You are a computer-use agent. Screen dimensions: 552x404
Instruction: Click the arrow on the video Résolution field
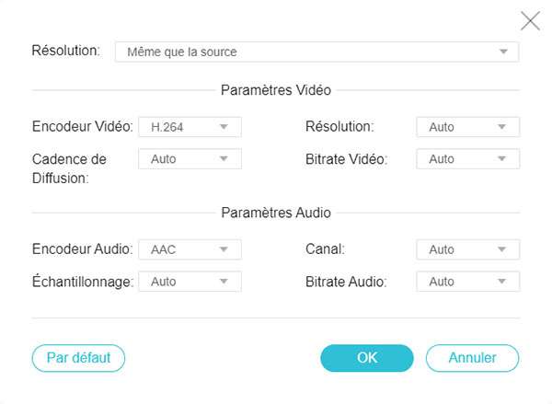[502, 127]
